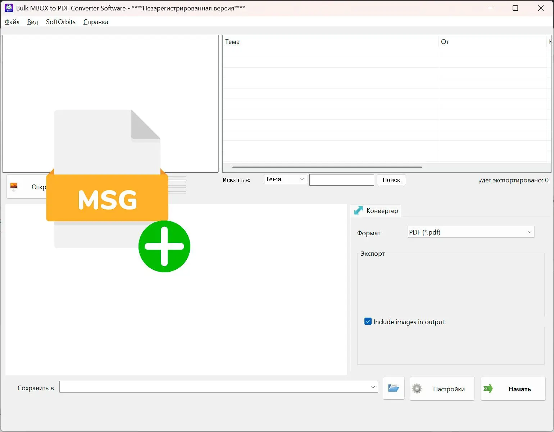The height and width of the screenshot is (432, 554).
Task: Click the app logo in title bar
Action: 9,8
